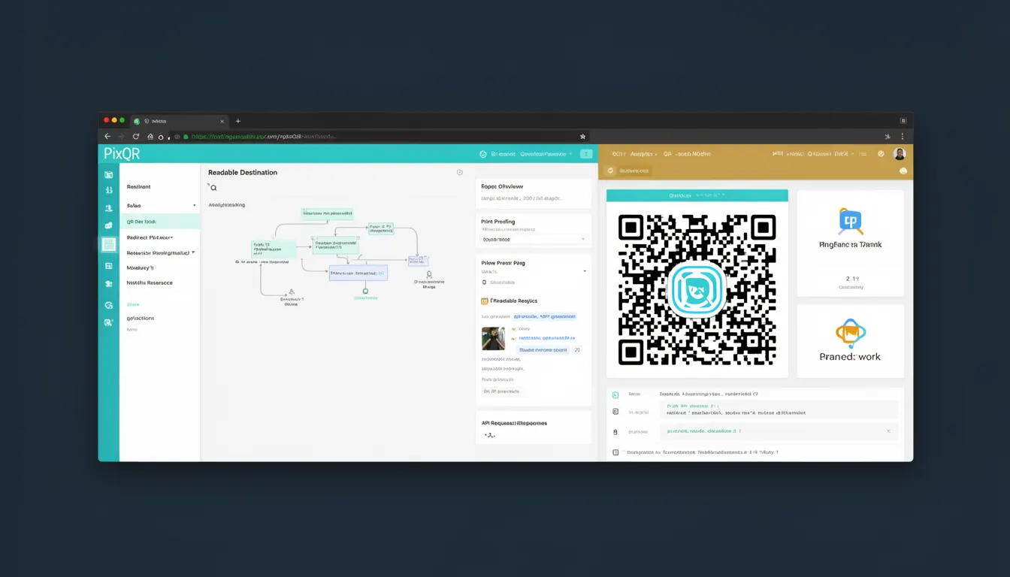Image resolution: width=1010 pixels, height=577 pixels.
Task: Tick the checkbox under Pilew Prestr Ping
Action: coord(484,282)
